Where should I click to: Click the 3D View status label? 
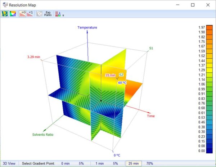[x=9, y=163]
